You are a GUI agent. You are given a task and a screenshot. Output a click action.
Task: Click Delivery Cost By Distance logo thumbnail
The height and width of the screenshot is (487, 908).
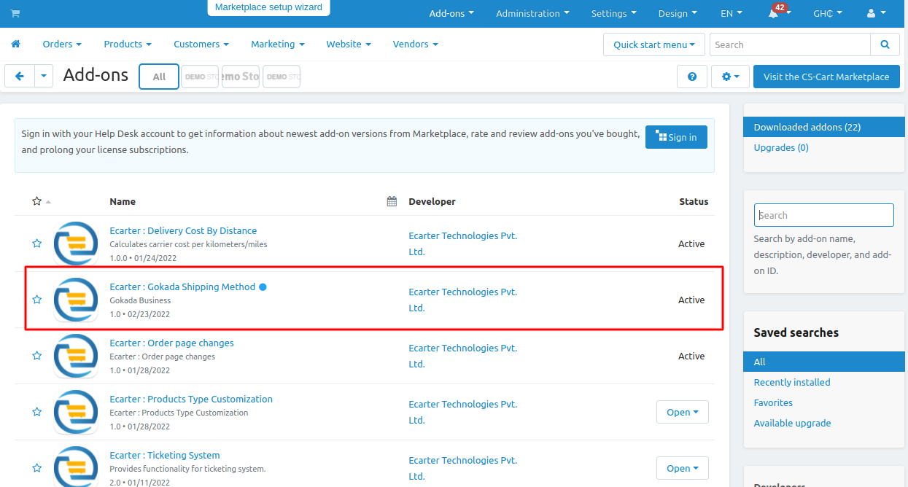tap(76, 243)
